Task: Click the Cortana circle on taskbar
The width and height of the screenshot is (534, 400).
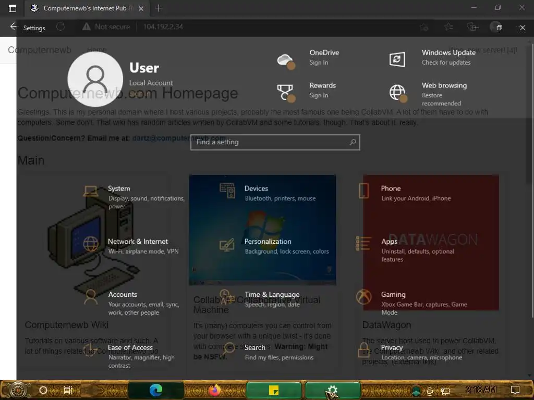Action: 43,390
